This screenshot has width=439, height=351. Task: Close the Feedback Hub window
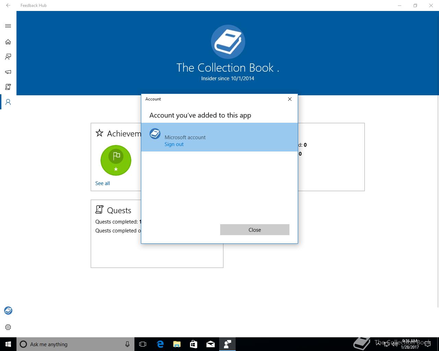tap(431, 5)
